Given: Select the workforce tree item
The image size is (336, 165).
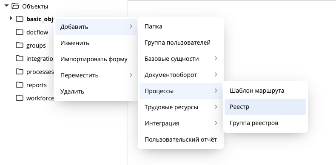Looking at the screenshot, I should (40, 98).
